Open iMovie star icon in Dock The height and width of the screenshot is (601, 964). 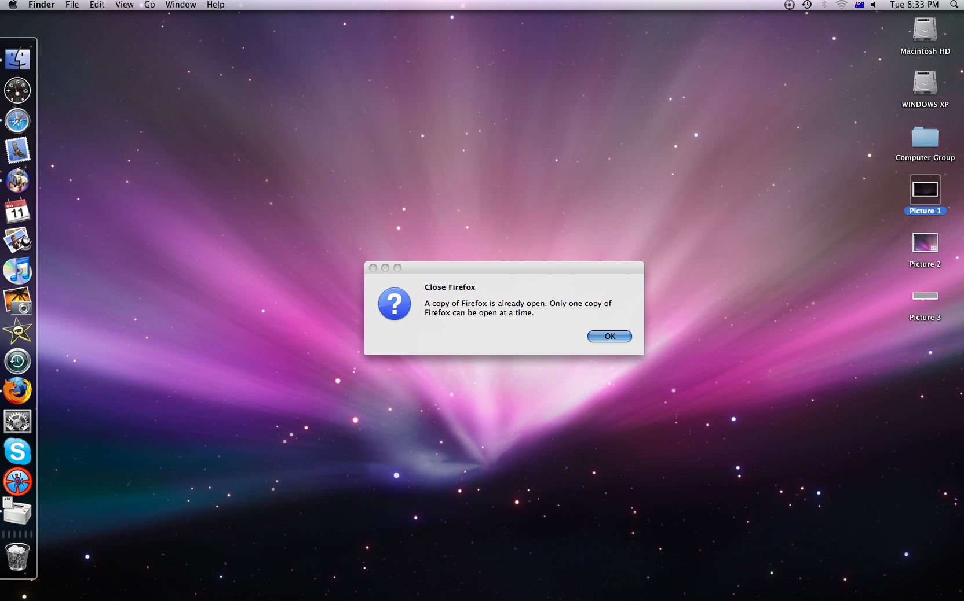pyautogui.click(x=17, y=331)
